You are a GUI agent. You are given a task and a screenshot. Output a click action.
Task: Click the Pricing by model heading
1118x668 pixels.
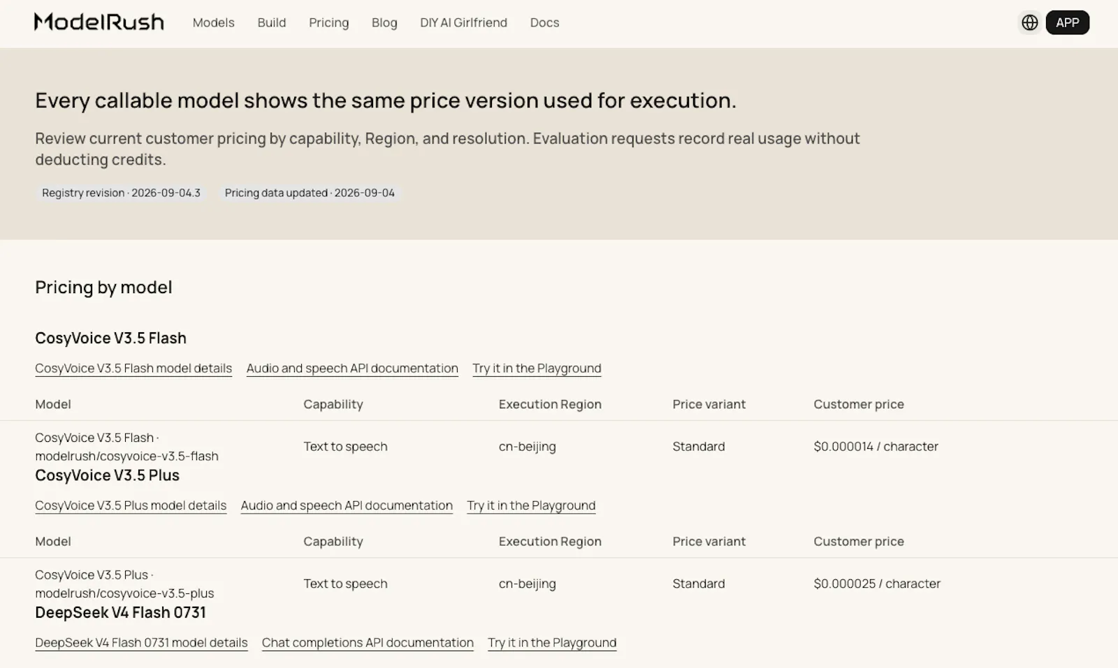click(x=103, y=287)
